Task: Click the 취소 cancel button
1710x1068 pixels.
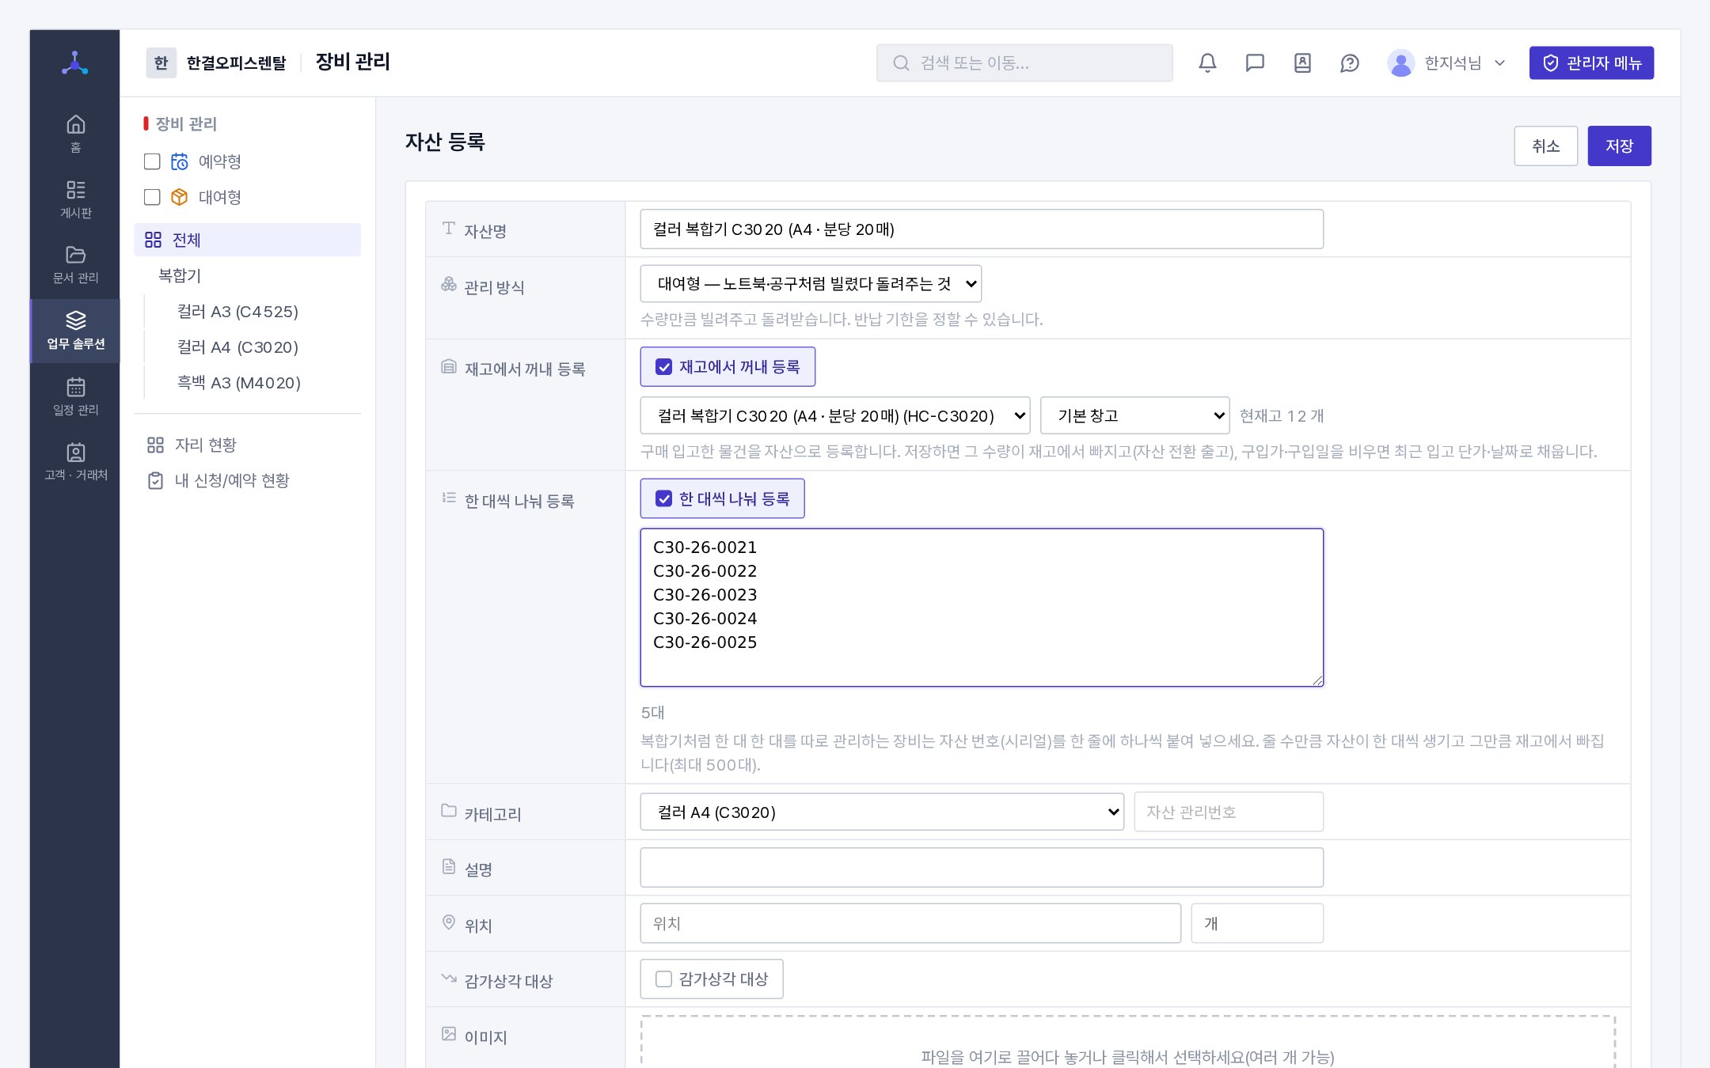Action: [x=1545, y=146]
